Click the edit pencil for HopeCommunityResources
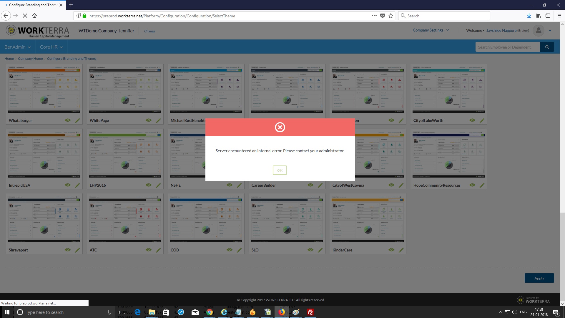 click(x=482, y=185)
